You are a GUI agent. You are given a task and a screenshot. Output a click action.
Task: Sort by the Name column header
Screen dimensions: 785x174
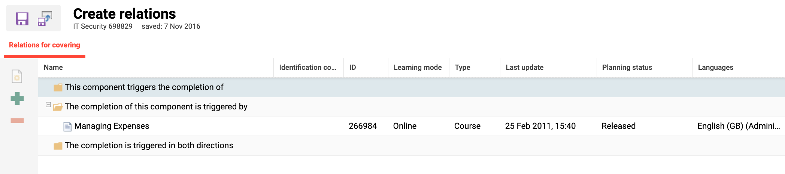[x=53, y=68]
